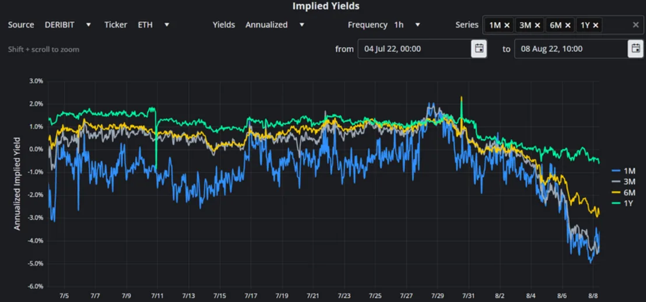646x302 pixels.
Task: Toggle the 6M legend entry
Action: coord(623,192)
